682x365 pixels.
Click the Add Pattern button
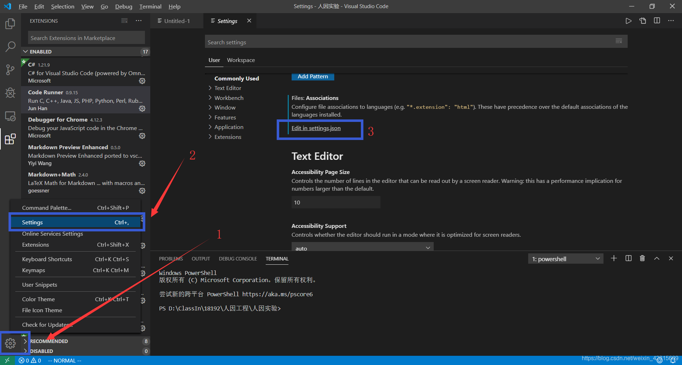(313, 77)
